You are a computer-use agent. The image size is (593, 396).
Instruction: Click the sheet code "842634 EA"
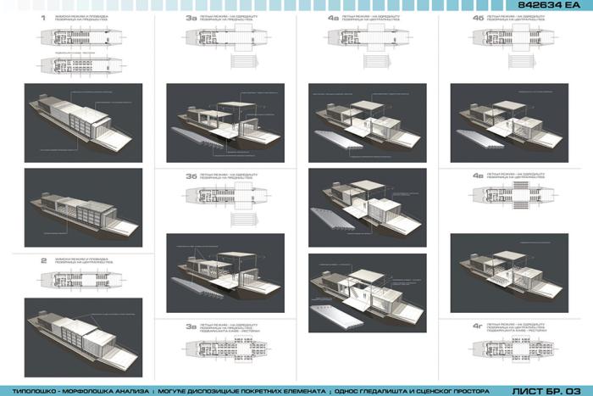coord(549,4)
